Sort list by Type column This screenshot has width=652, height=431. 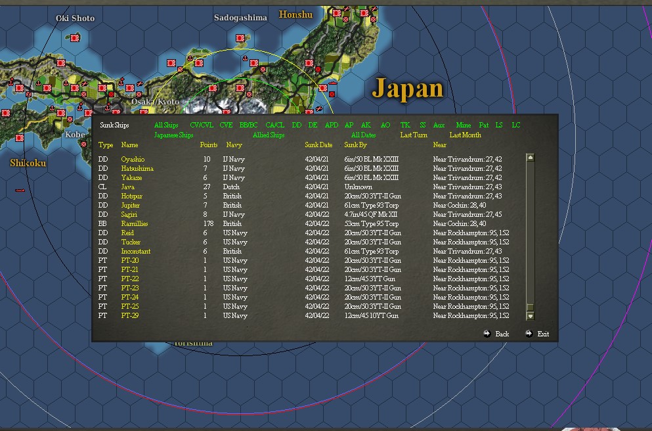tap(106, 145)
